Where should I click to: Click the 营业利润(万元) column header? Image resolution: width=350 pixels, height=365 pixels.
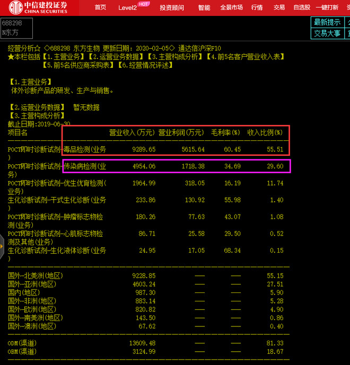pos(181,132)
